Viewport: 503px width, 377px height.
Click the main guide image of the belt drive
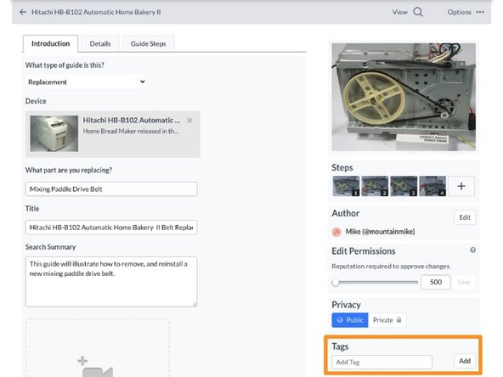[x=404, y=97]
